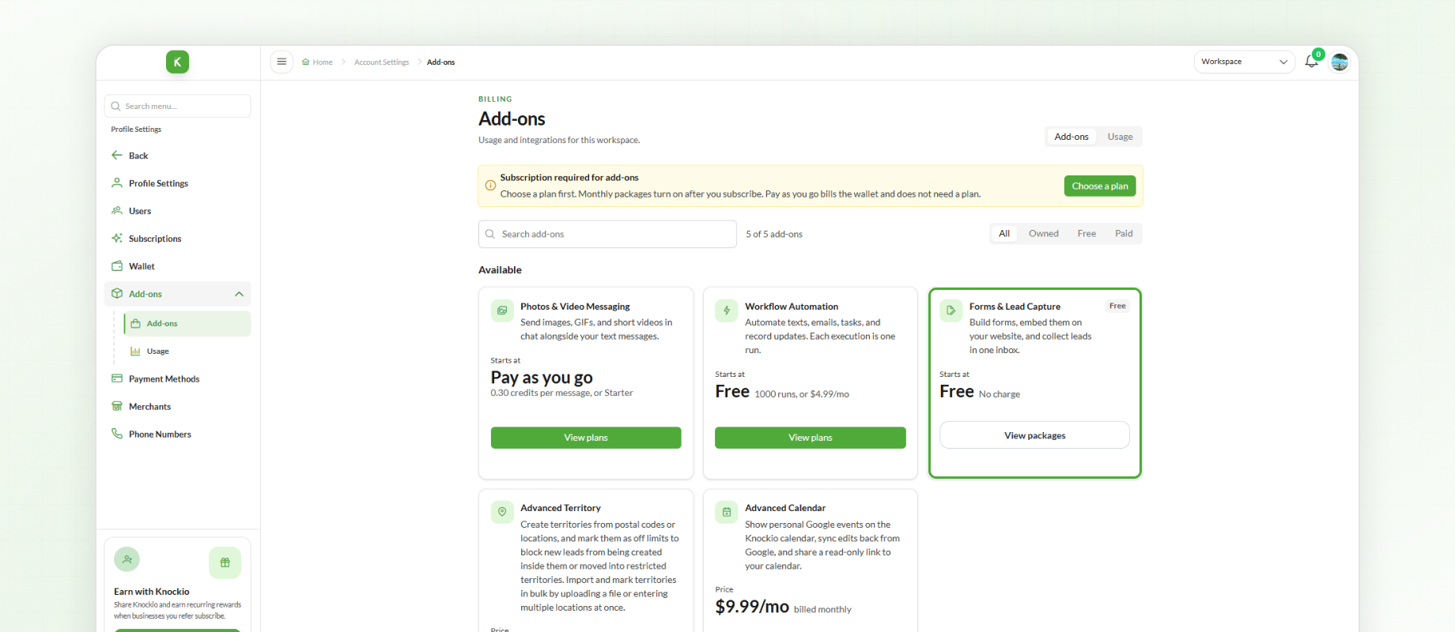
Task: Click the Search add-ons field
Action: pos(607,234)
